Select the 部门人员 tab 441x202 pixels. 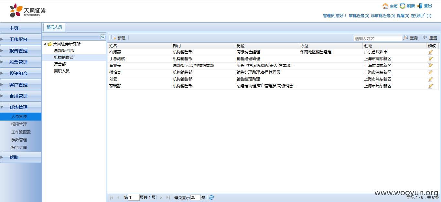tap(54, 27)
